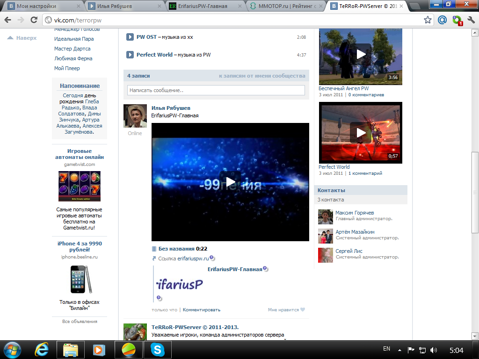Play the Perfect World audio track
Screen dimensions: 479x359
pos(130,55)
